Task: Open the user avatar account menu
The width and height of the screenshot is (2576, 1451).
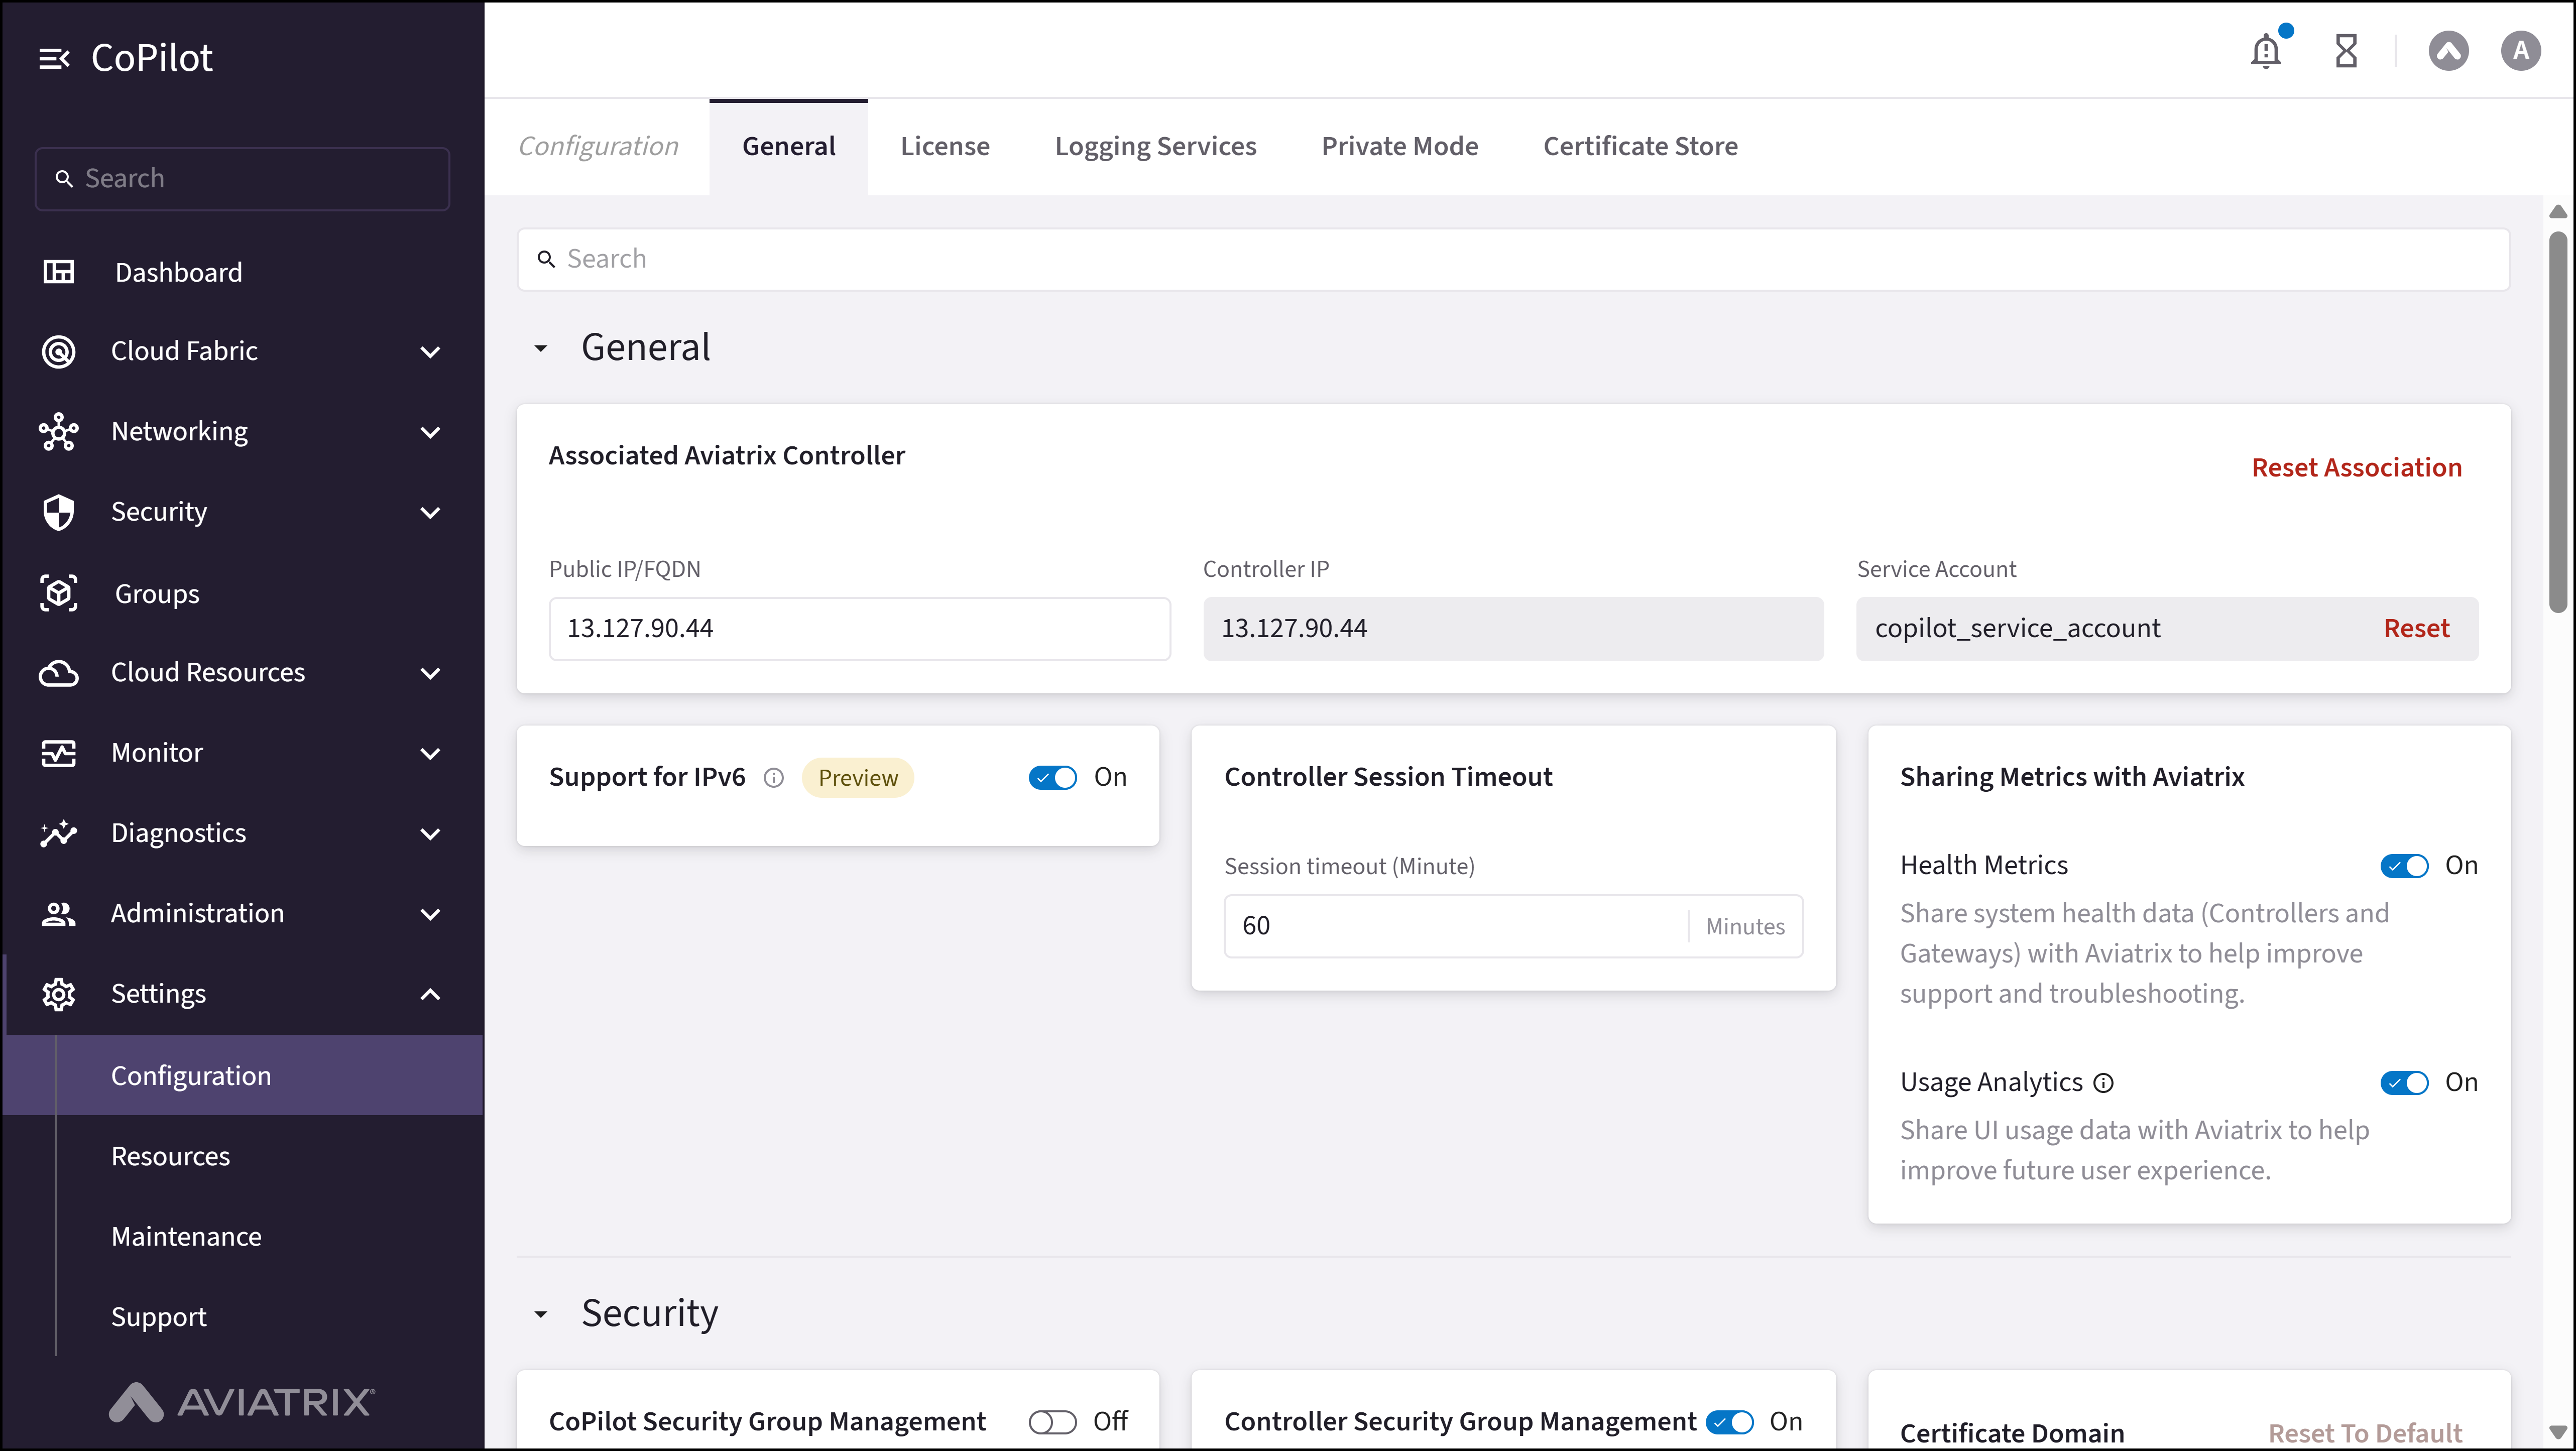Action: coord(2520,51)
